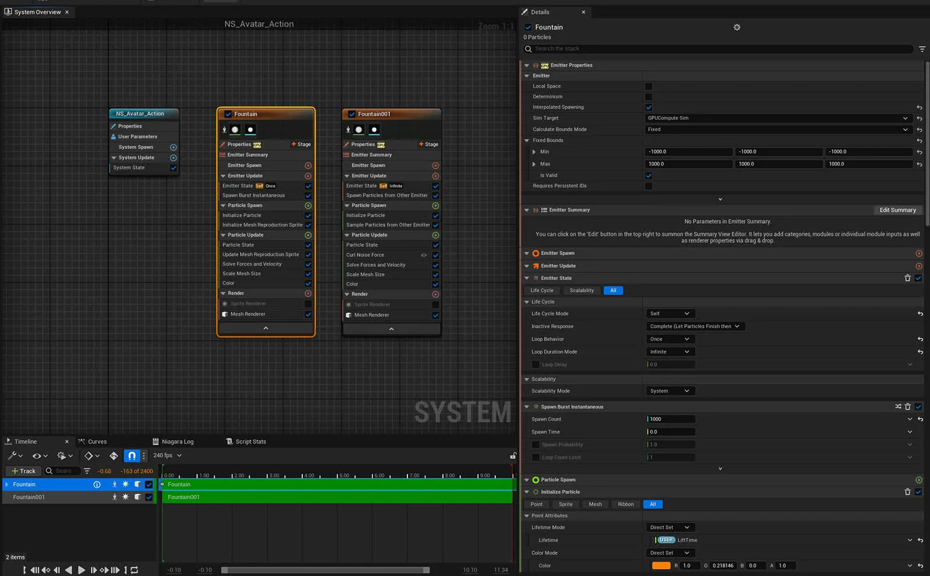Enable Sprite Renderer in Fountain node
Viewport: 930px width, 576px height.
click(x=308, y=304)
